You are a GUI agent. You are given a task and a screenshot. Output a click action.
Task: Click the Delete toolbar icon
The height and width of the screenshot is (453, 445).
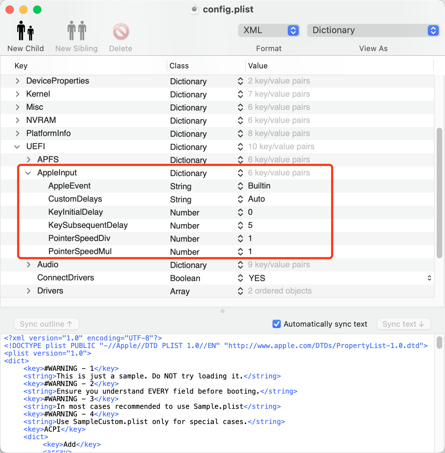[x=121, y=31]
